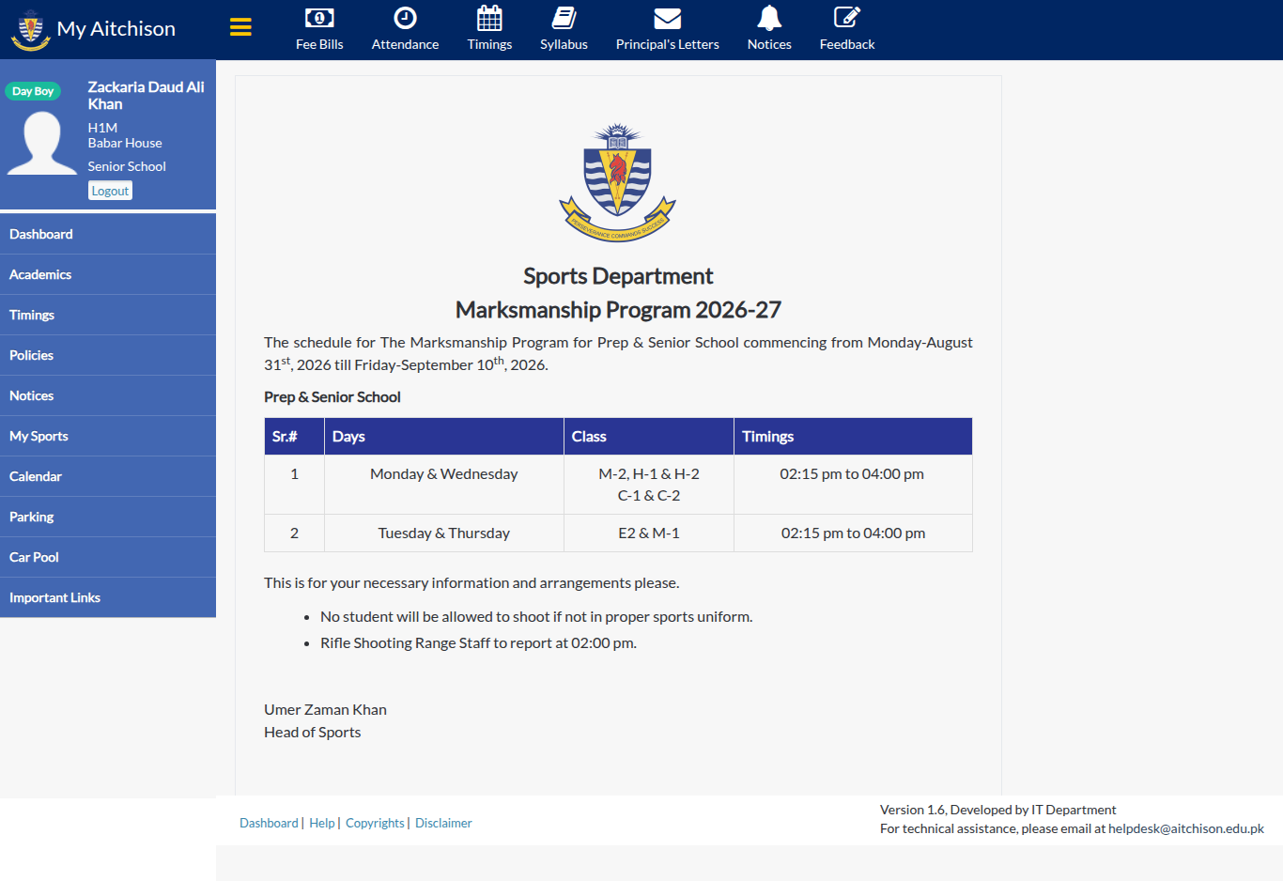Open Academics in the sidebar
1283x881 pixels.
coord(108,274)
